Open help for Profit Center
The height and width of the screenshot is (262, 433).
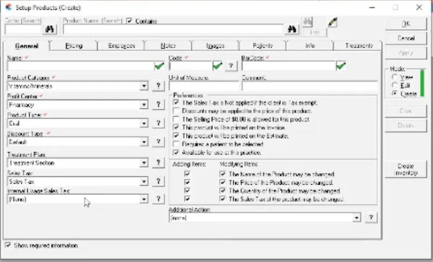(x=159, y=104)
